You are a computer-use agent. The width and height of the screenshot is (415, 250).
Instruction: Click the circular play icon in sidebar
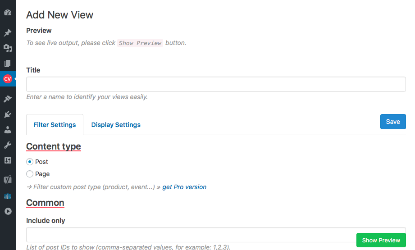pyautogui.click(x=8, y=211)
